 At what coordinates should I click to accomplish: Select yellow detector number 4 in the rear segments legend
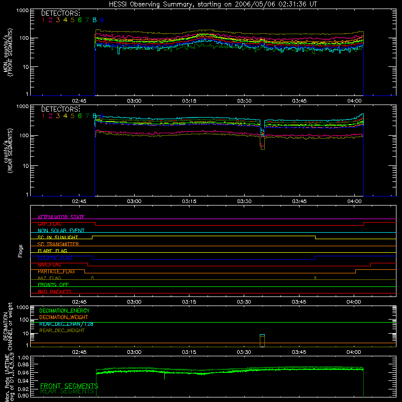point(65,116)
